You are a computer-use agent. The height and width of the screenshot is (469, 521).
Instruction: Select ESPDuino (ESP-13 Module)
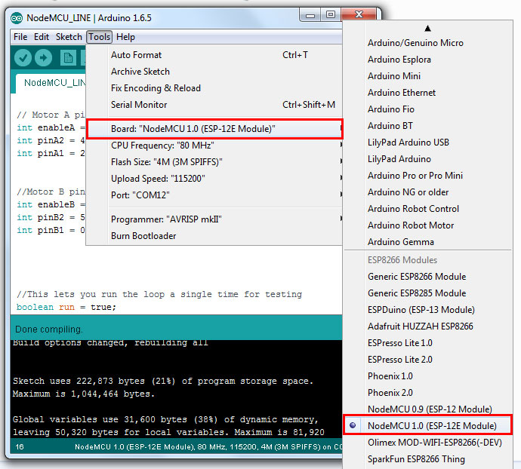coord(428,310)
